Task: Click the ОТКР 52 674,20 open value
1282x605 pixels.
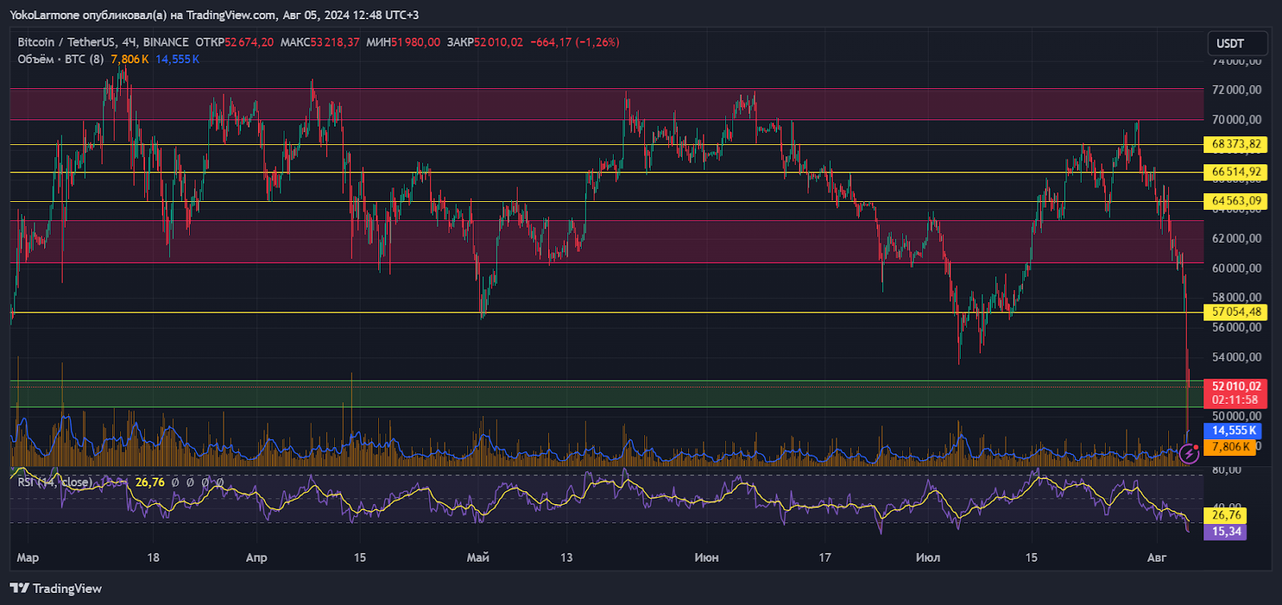Action: tap(235, 42)
